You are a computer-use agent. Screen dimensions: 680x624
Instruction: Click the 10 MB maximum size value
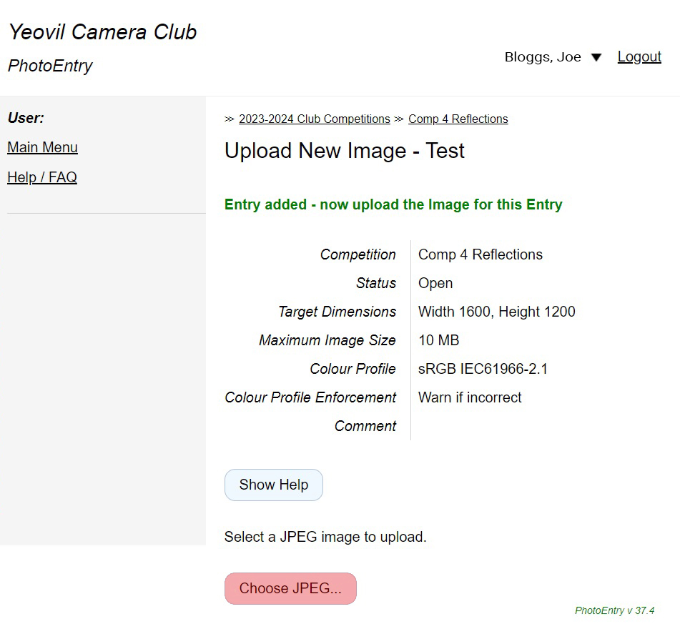[438, 340]
